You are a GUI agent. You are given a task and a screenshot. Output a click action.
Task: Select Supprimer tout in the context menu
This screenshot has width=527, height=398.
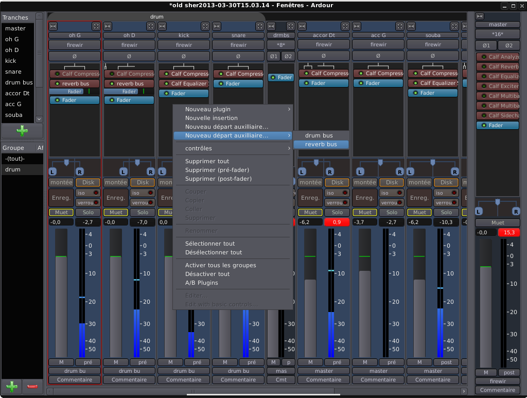click(207, 161)
